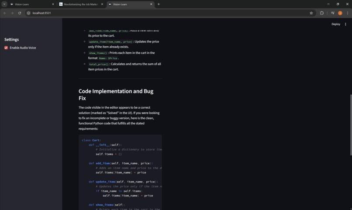
Task: Click the Settings sidebar heading
Action: [12, 39]
